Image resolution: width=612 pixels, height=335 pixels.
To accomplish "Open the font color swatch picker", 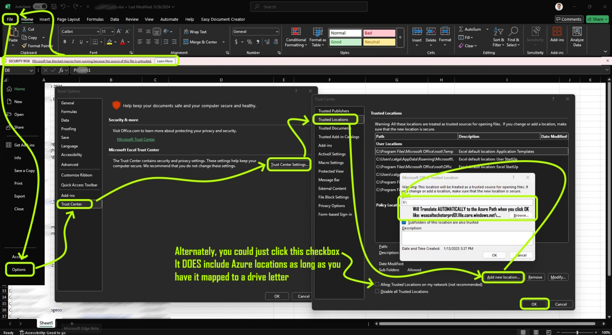I will [127, 41].
